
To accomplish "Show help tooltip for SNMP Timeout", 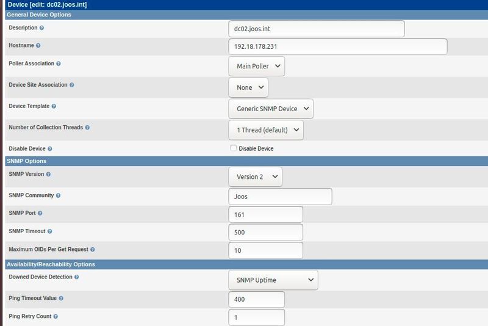I will (x=50, y=231).
